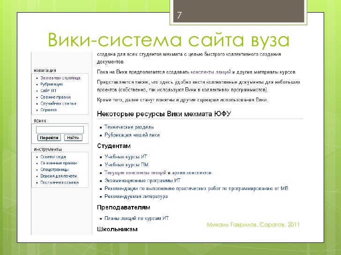
Task: Open the Рубрикация нашей вики link
Action: click(x=132, y=135)
